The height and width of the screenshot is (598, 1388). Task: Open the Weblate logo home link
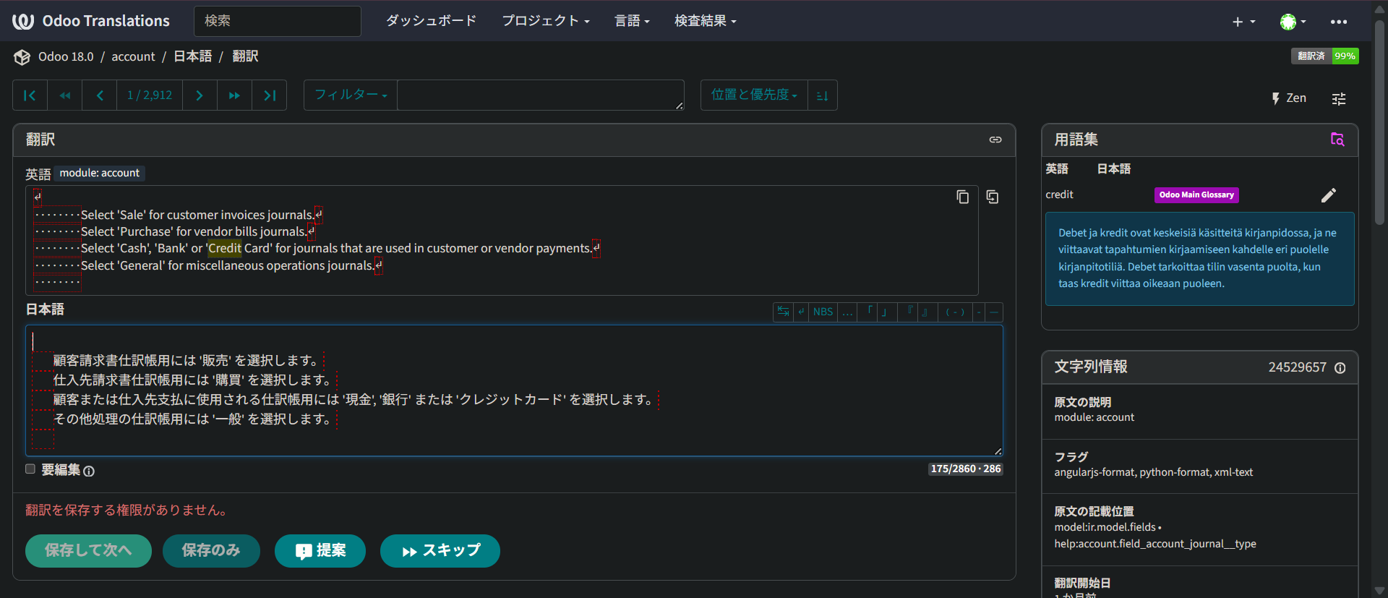click(90, 21)
